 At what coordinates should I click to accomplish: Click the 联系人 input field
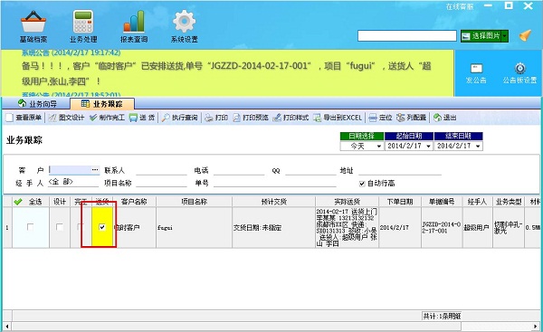(161, 170)
